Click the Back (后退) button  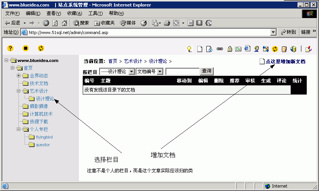[13, 23]
